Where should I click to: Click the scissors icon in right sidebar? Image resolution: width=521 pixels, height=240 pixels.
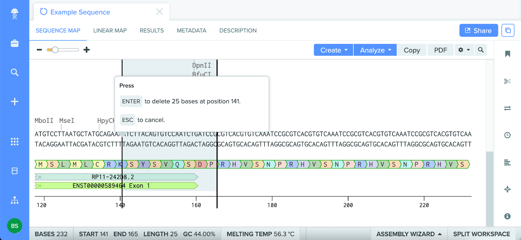coord(507,81)
